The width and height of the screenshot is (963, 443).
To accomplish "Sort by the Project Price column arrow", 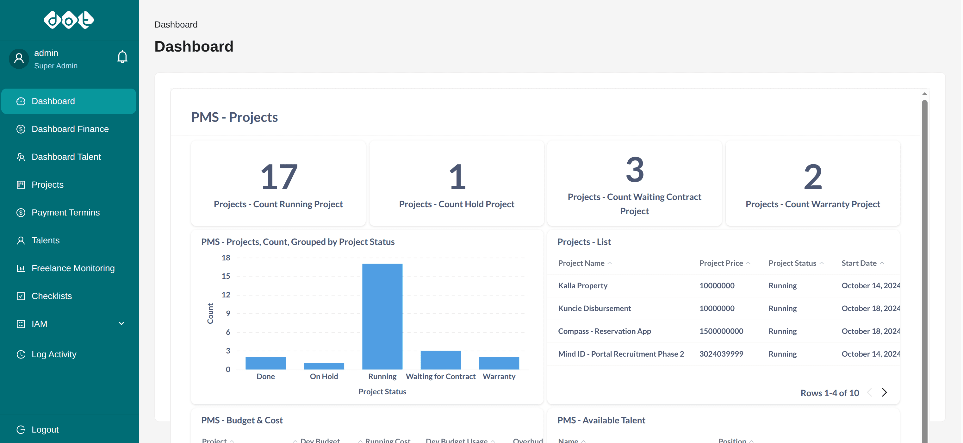I will point(748,263).
